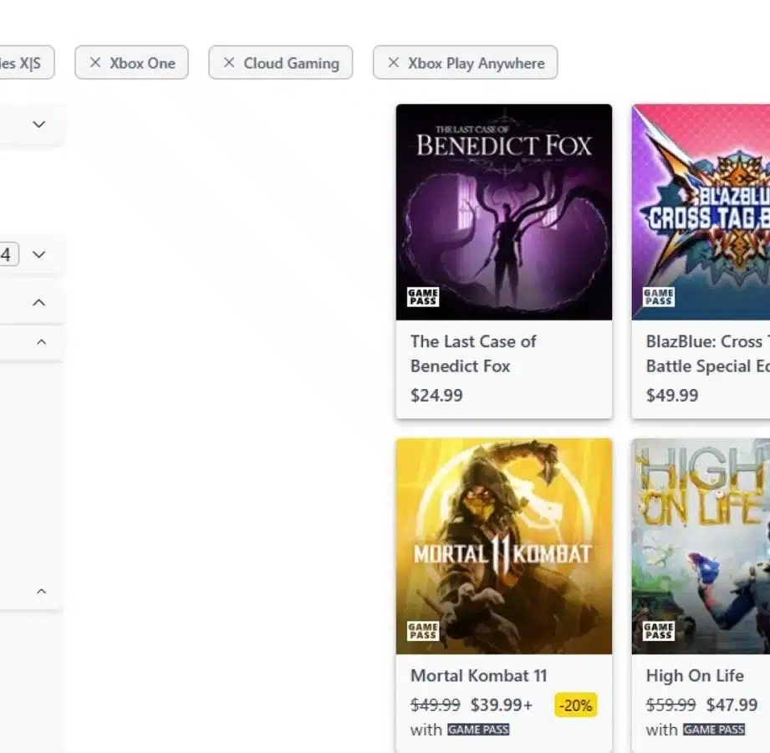Click the $24.99 price of Benedict Fox

point(436,395)
